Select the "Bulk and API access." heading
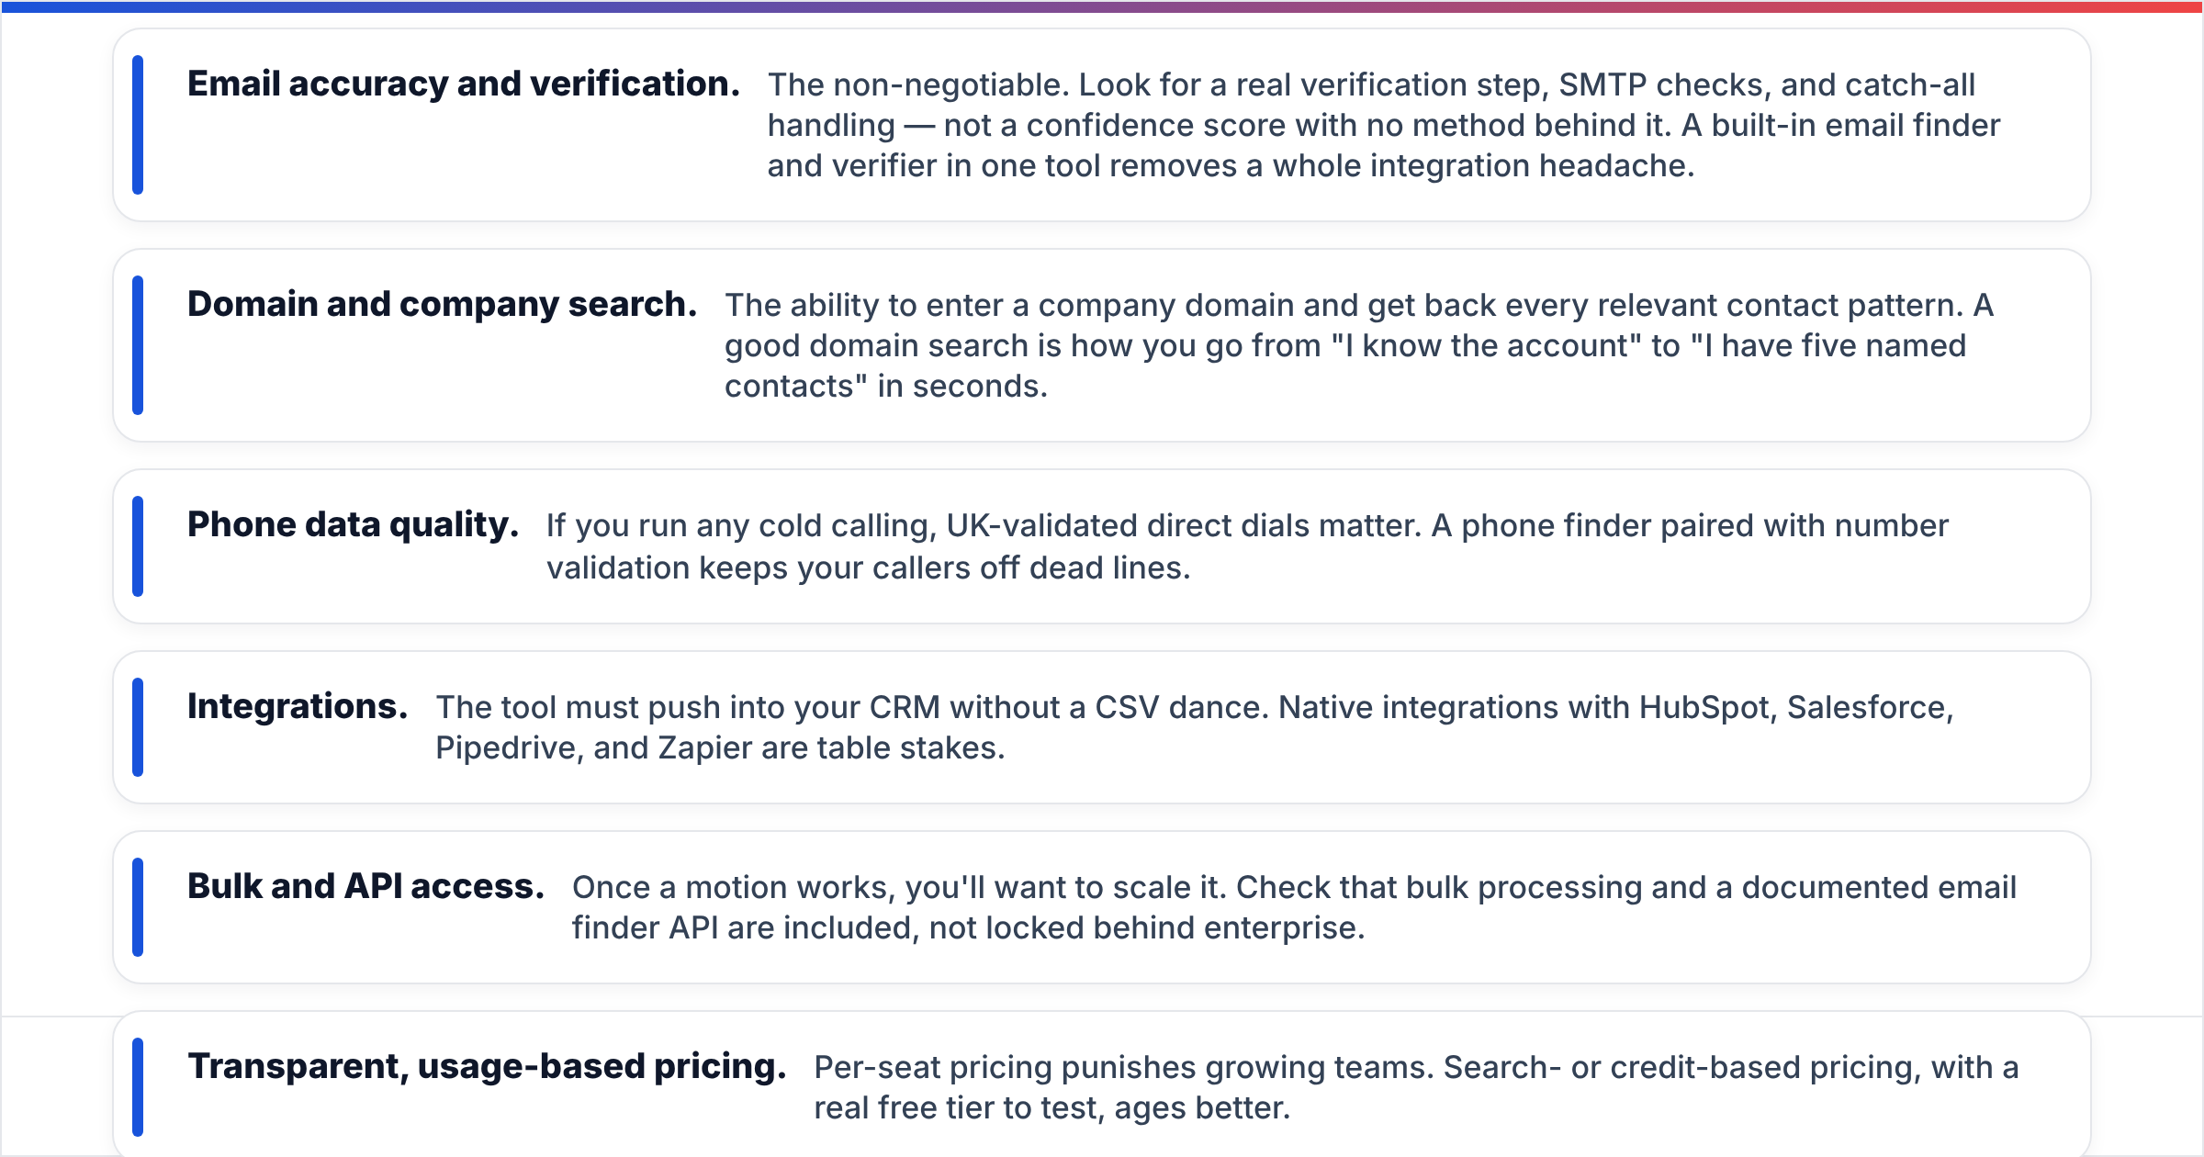 pyautogui.click(x=366, y=887)
